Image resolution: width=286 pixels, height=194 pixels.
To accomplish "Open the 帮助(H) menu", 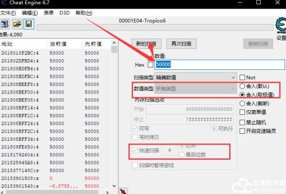I will [84, 13].
